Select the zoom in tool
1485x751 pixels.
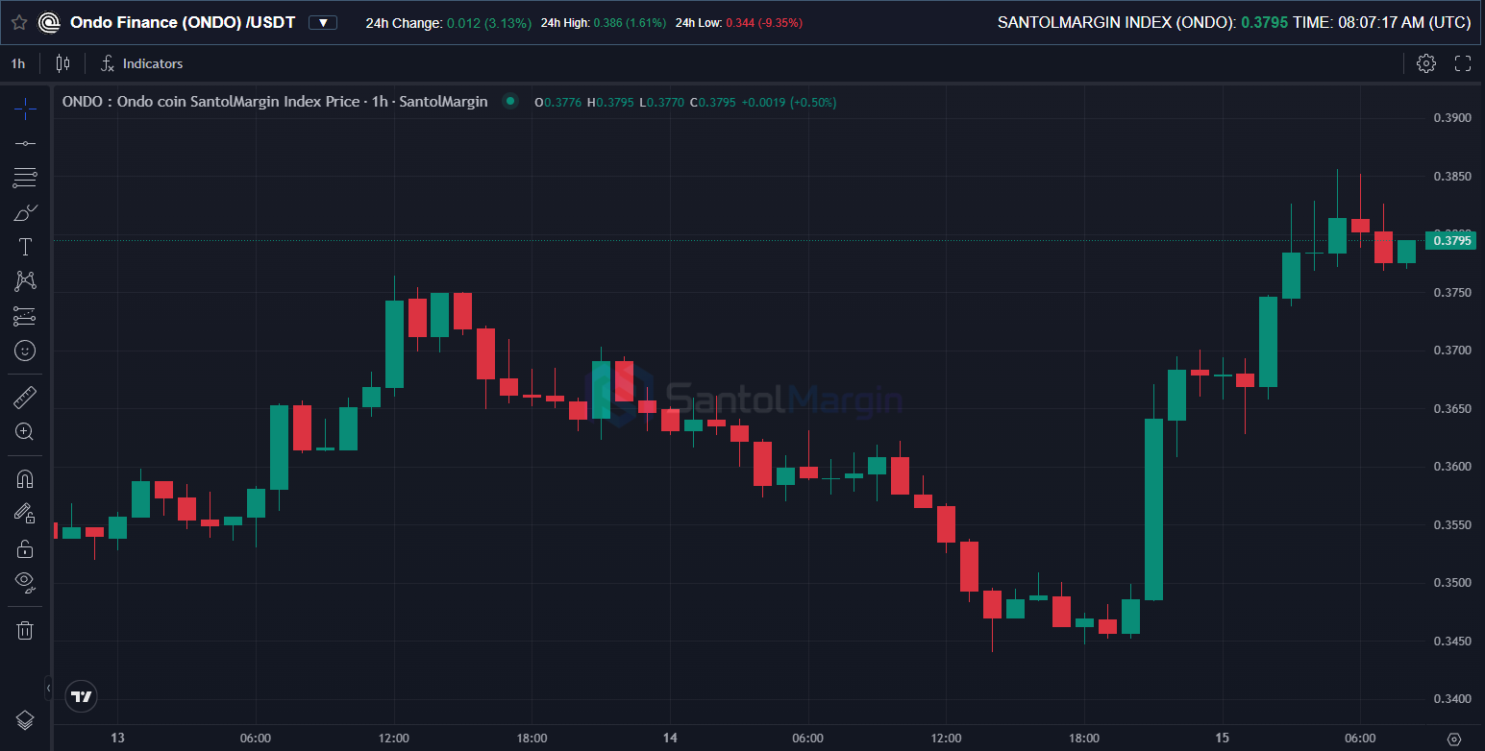tap(25, 431)
